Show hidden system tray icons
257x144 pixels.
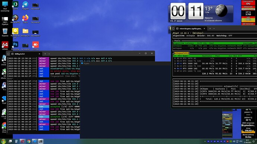[x=205, y=141]
